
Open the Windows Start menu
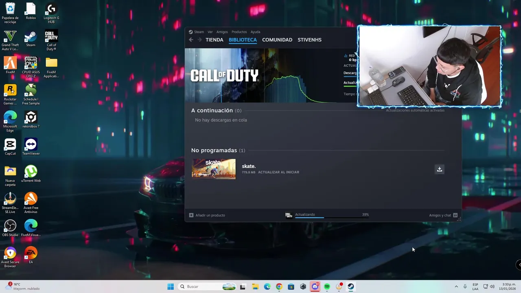coord(171,286)
